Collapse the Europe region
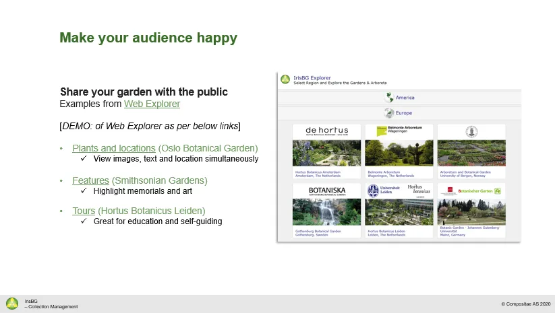555x313 pixels. [x=399, y=112]
